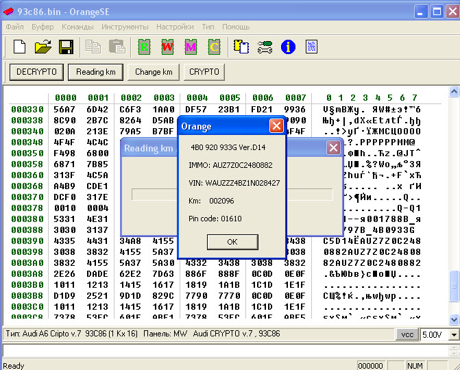
Task: Click the yellow C chip icon
Action: (x=214, y=47)
